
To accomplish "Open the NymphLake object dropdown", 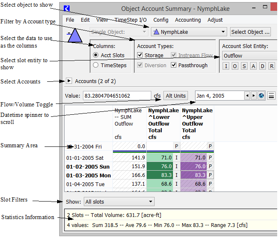I will tap(189, 32).
